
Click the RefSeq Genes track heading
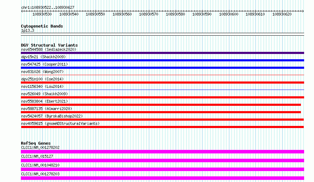click(x=36, y=143)
